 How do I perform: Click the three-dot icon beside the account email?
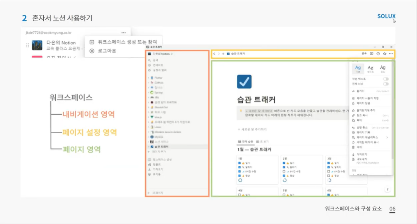pyautogui.click(x=123, y=33)
